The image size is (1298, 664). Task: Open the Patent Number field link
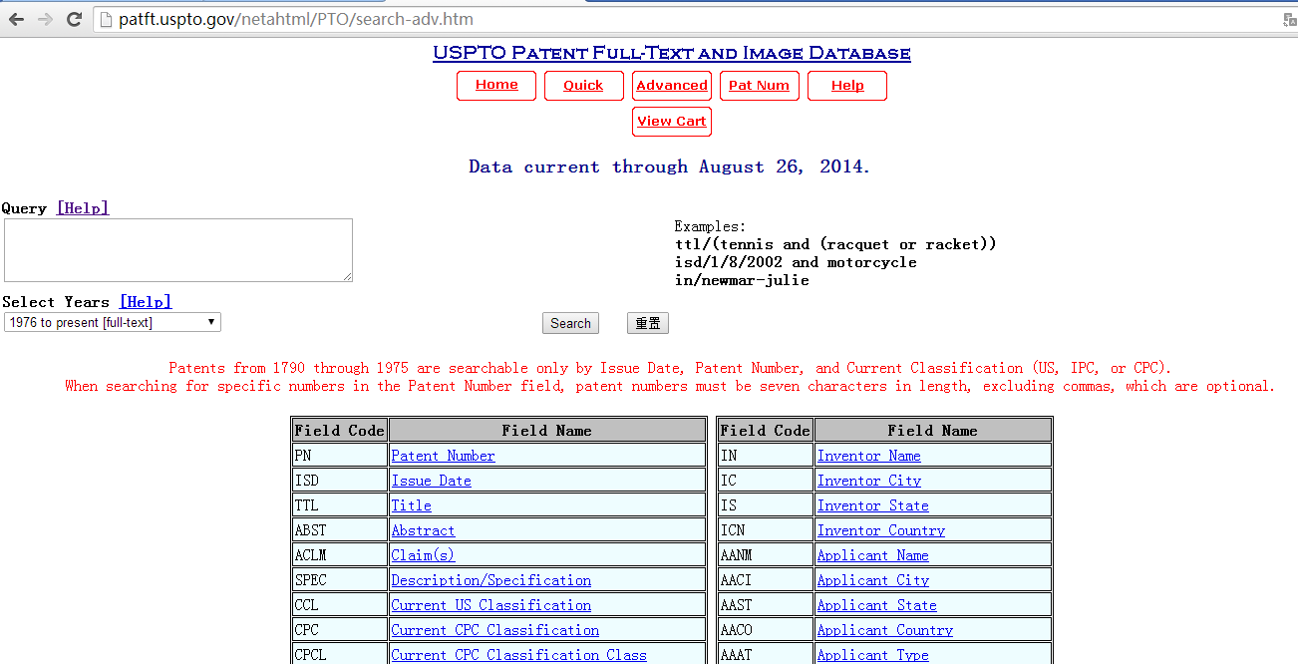coord(443,456)
